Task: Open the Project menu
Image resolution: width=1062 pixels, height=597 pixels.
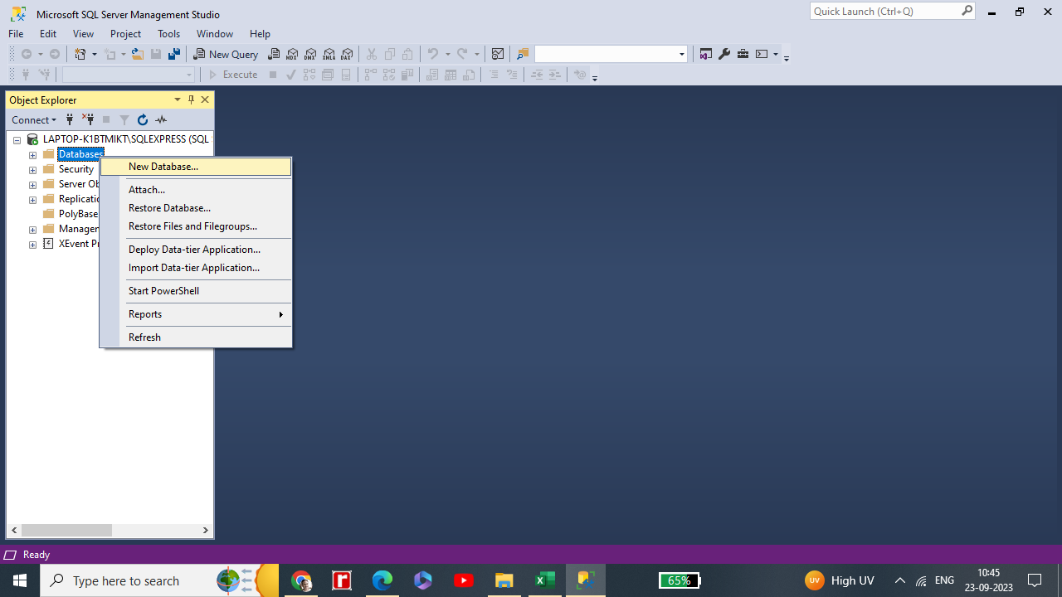Action: [125, 34]
